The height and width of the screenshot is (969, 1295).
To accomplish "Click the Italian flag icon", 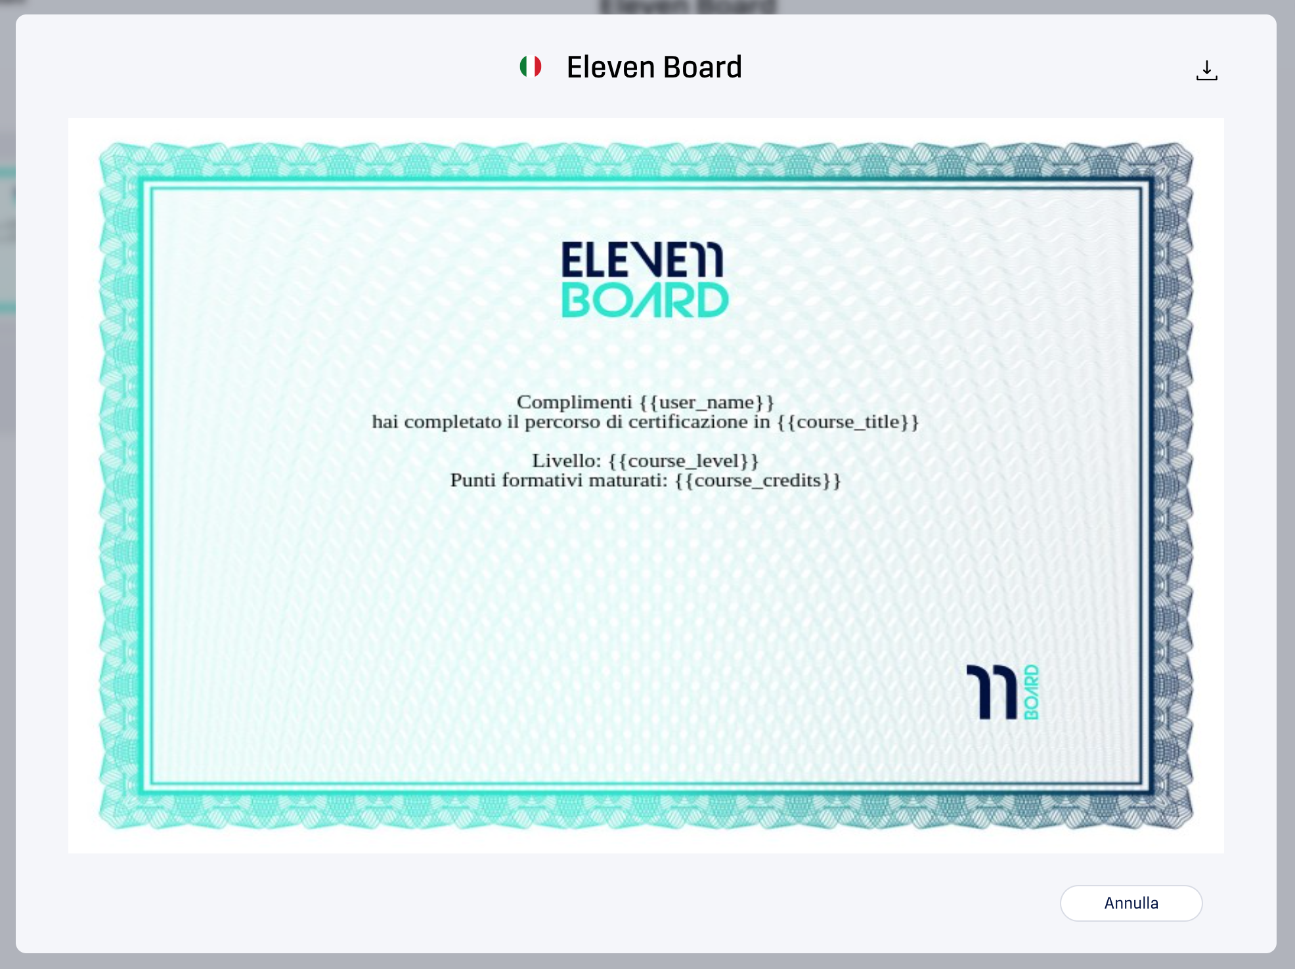I will tap(531, 66).
